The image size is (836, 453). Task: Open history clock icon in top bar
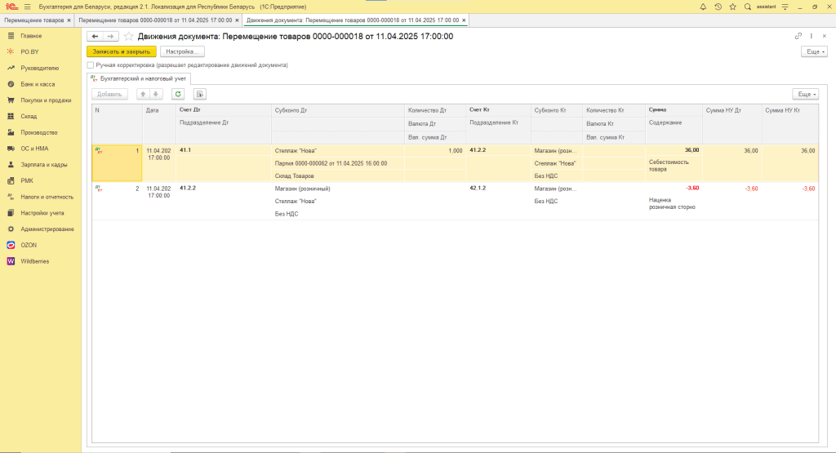(717, 7)
